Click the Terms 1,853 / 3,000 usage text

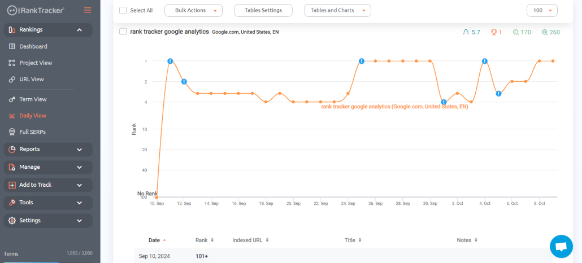(x=80, y=253)
